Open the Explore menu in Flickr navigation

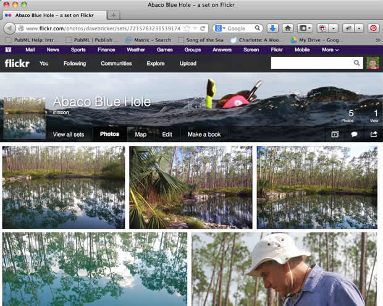coord(155,63)
